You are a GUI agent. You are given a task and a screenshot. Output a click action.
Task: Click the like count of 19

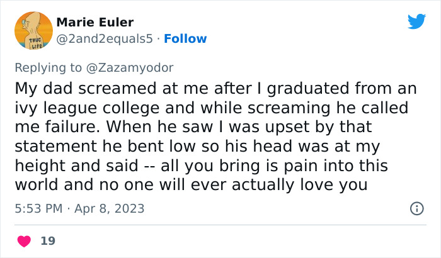click(47, 240)
